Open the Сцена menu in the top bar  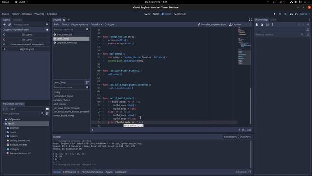coord(6,14)
